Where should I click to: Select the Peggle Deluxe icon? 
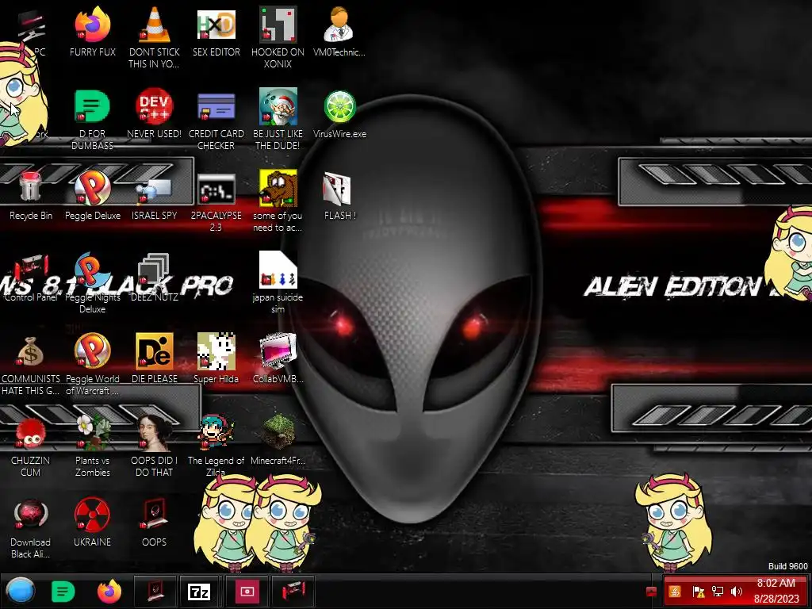click(x=92, y=187)
